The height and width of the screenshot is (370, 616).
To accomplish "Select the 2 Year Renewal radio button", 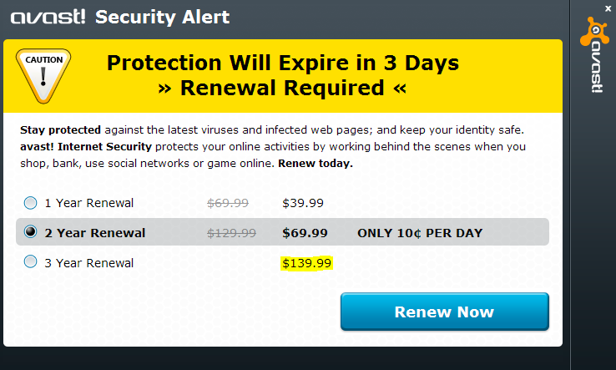I will (x=31, y=232).
